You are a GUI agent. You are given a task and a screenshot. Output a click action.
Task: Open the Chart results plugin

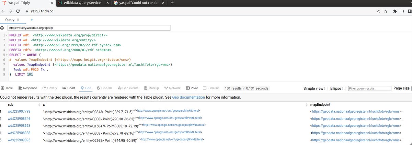(x=69, y=88)
